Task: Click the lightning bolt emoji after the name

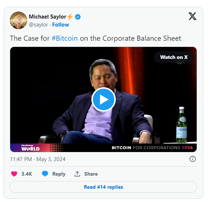Action: point(70,17)
